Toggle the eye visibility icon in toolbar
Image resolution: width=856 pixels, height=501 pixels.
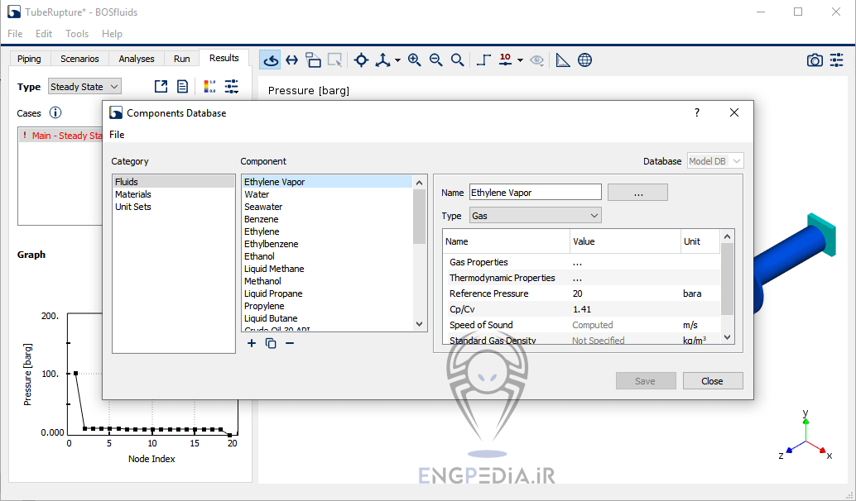pyautogui.click(x=537, y=60)
